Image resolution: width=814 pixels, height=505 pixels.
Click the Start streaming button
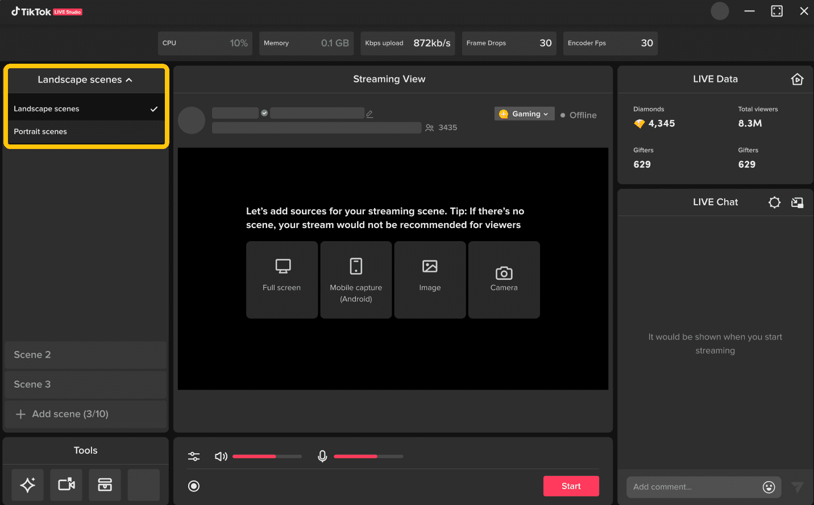pyautogui.click(x=571, y=486)
